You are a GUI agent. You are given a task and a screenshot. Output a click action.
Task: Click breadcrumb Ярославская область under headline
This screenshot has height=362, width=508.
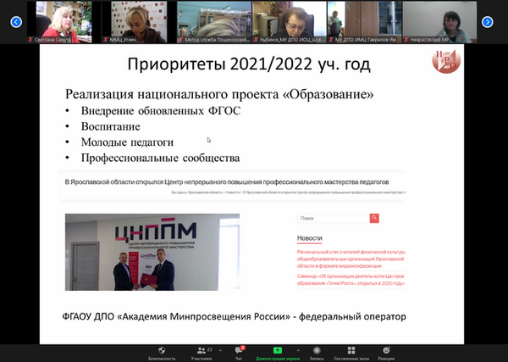(x=205, y=192)
